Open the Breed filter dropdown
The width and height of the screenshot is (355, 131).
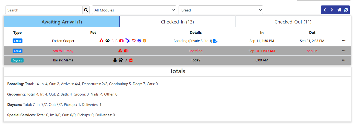click(221, 10)
